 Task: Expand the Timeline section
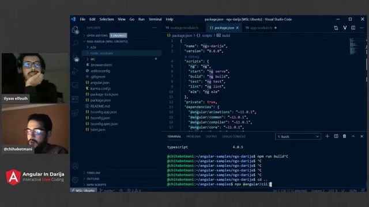(x=122, y=172)
